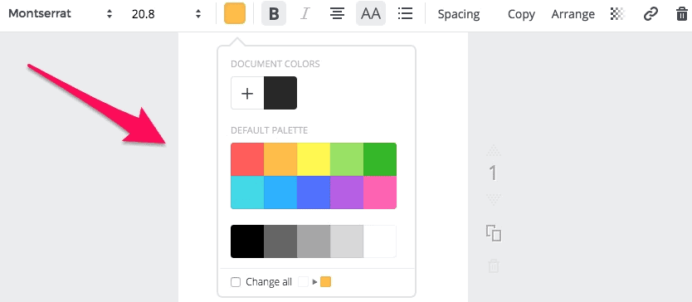
Task: Pick the dark gray grayscale swatch
Action: click(x=280, y=241)
